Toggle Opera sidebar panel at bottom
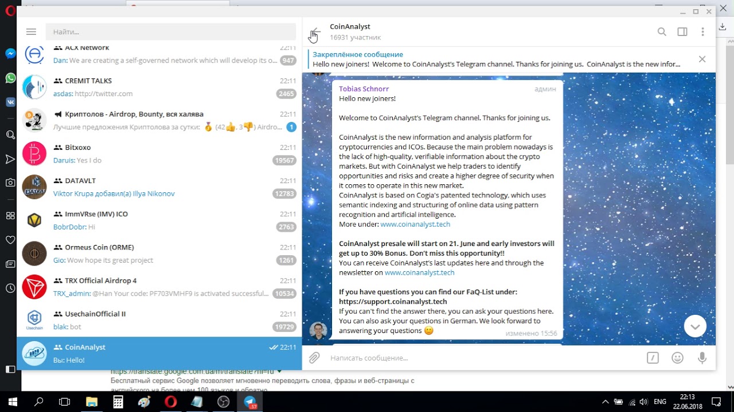734x412 pixels. pyautogui.click(x=10, y=370)
